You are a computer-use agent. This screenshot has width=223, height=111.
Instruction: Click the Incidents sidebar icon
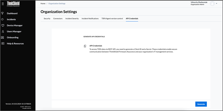point(2,20)
